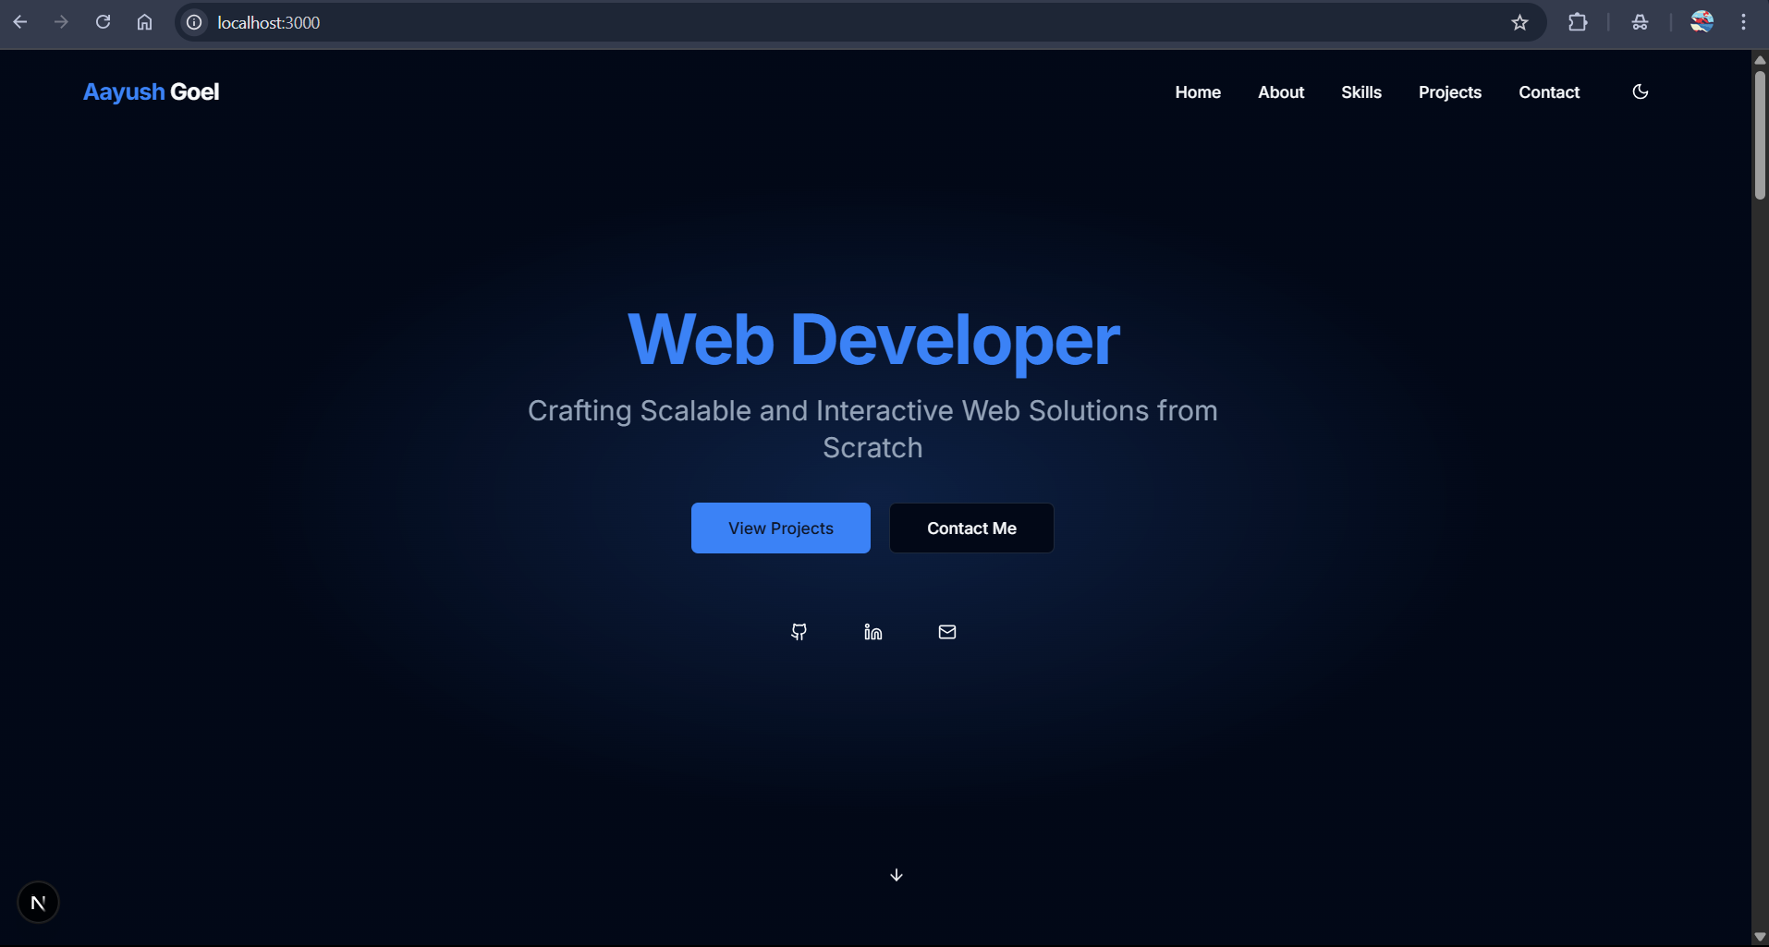Open the GitHub profile icon

click(799, 632)
